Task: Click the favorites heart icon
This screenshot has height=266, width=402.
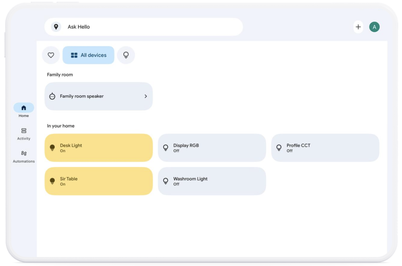Action: (x=51, y=55)
